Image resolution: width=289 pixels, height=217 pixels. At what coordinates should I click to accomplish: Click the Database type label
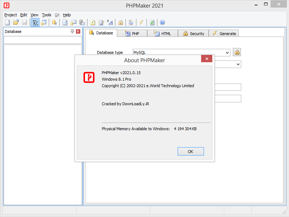[110, 52]
